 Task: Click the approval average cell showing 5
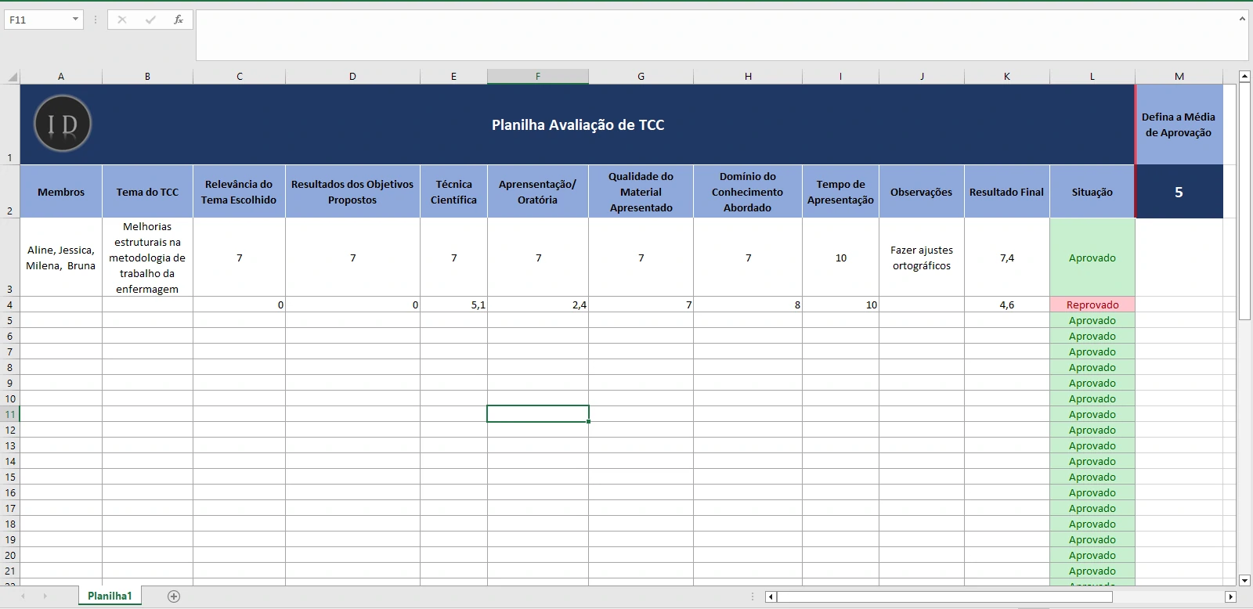point(1179,192)
